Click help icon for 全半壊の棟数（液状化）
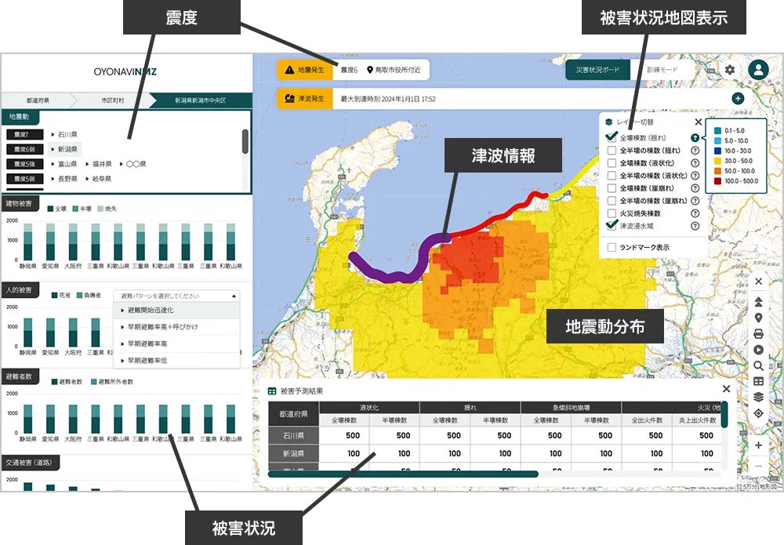 695,176
